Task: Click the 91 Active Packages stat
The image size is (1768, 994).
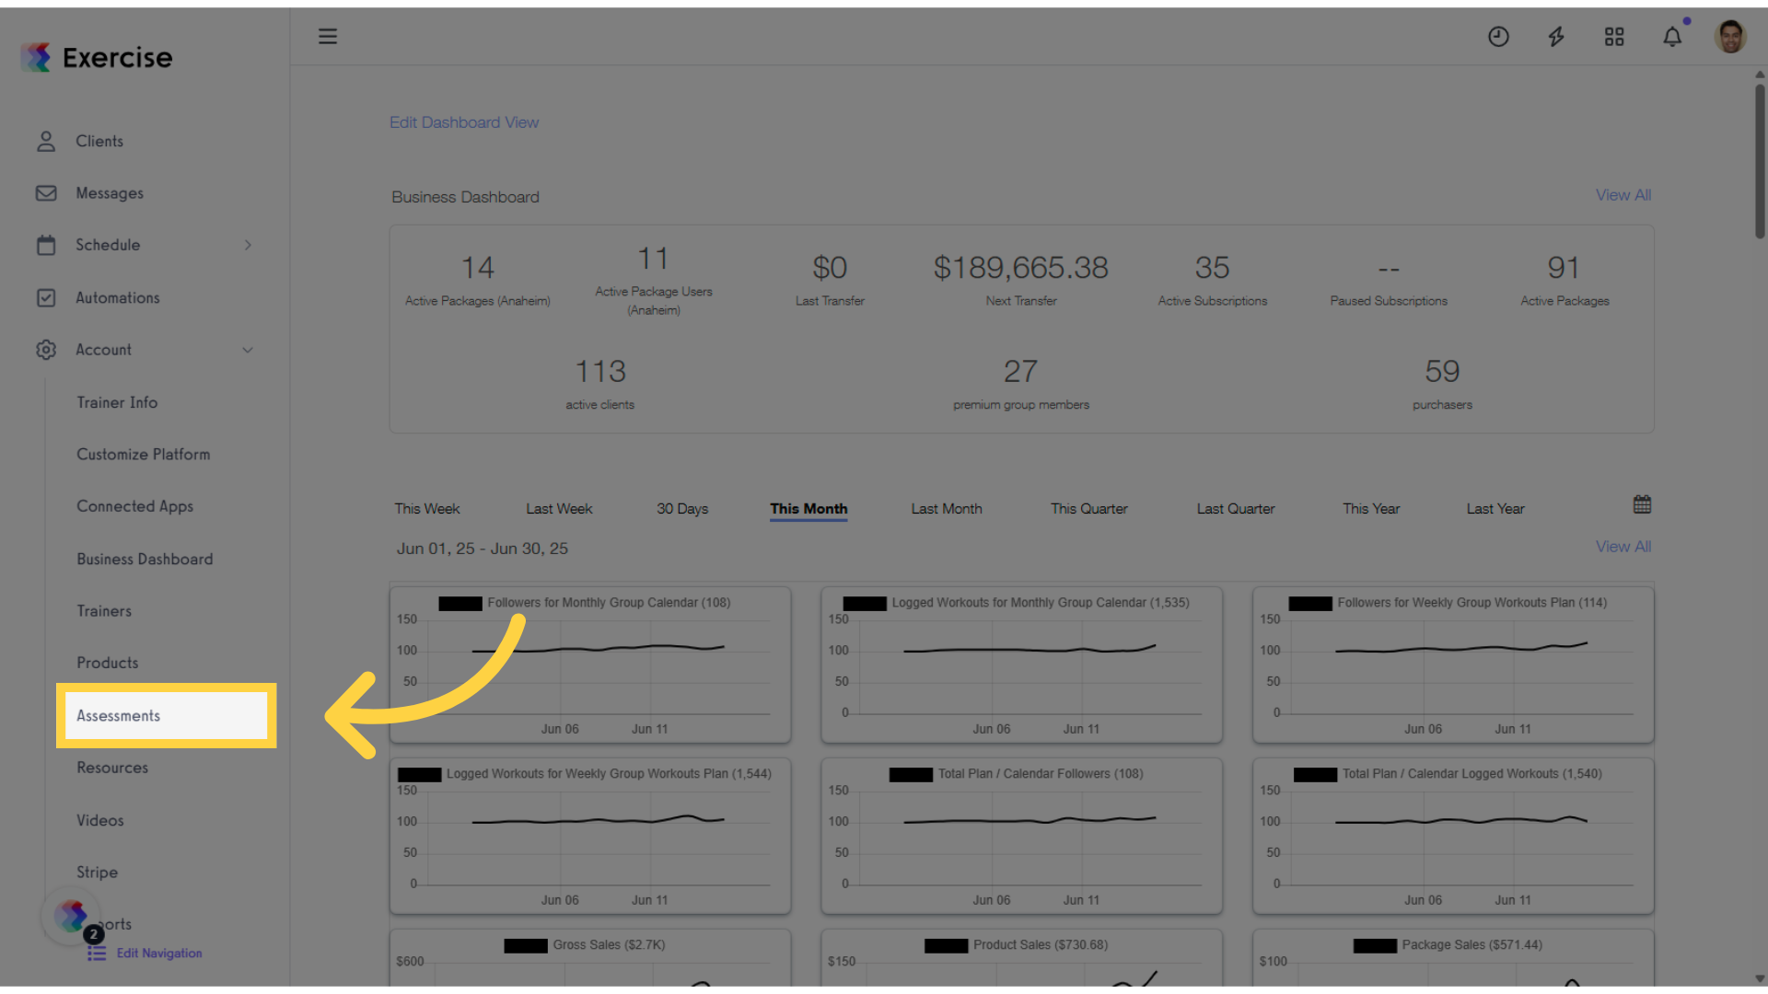Action: [1564, 279]
